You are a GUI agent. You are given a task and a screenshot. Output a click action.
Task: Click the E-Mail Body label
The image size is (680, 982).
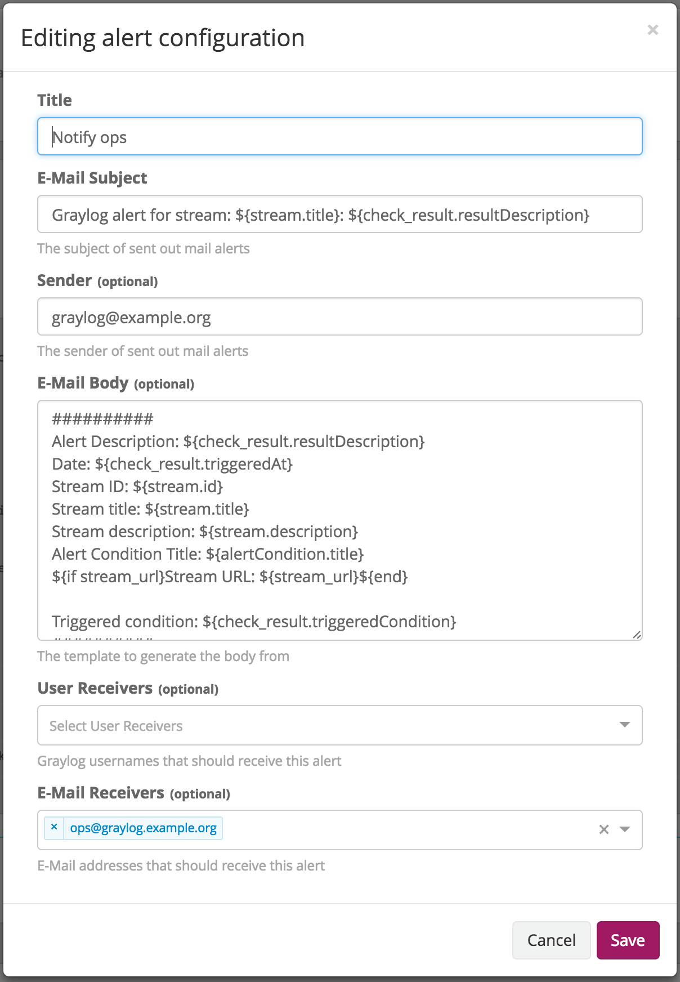(x=83, y=383)
